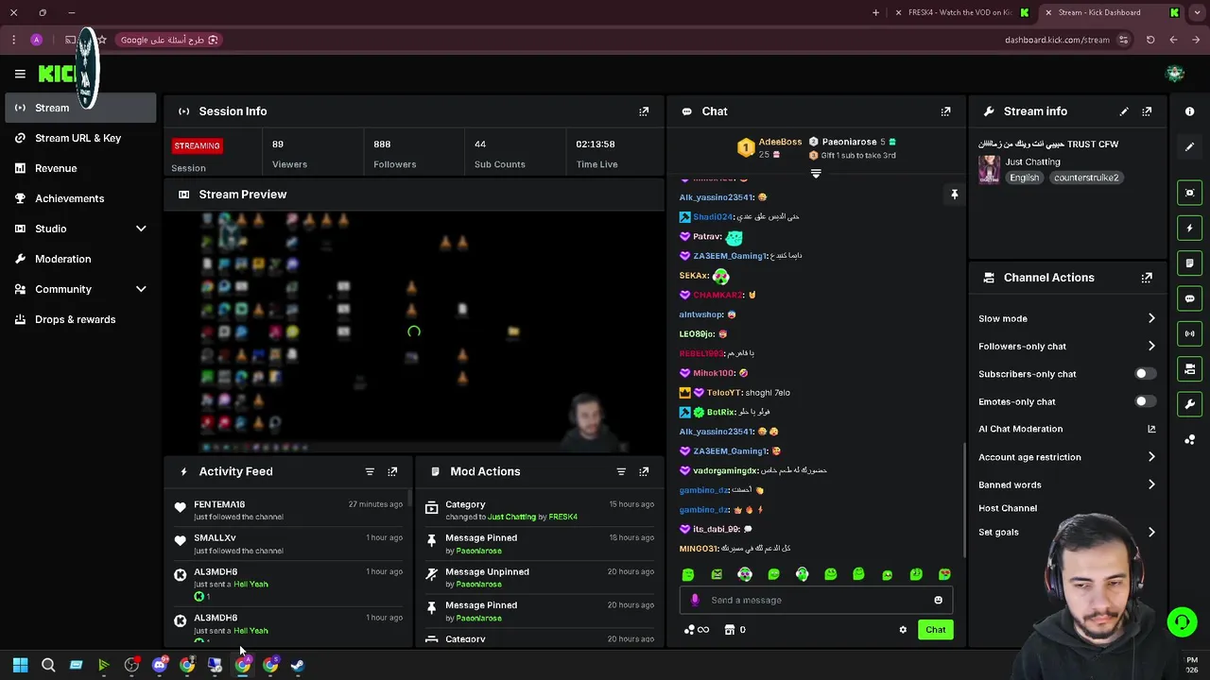
Task: Pop out the Session Info panel
Action: pos(644,111)
